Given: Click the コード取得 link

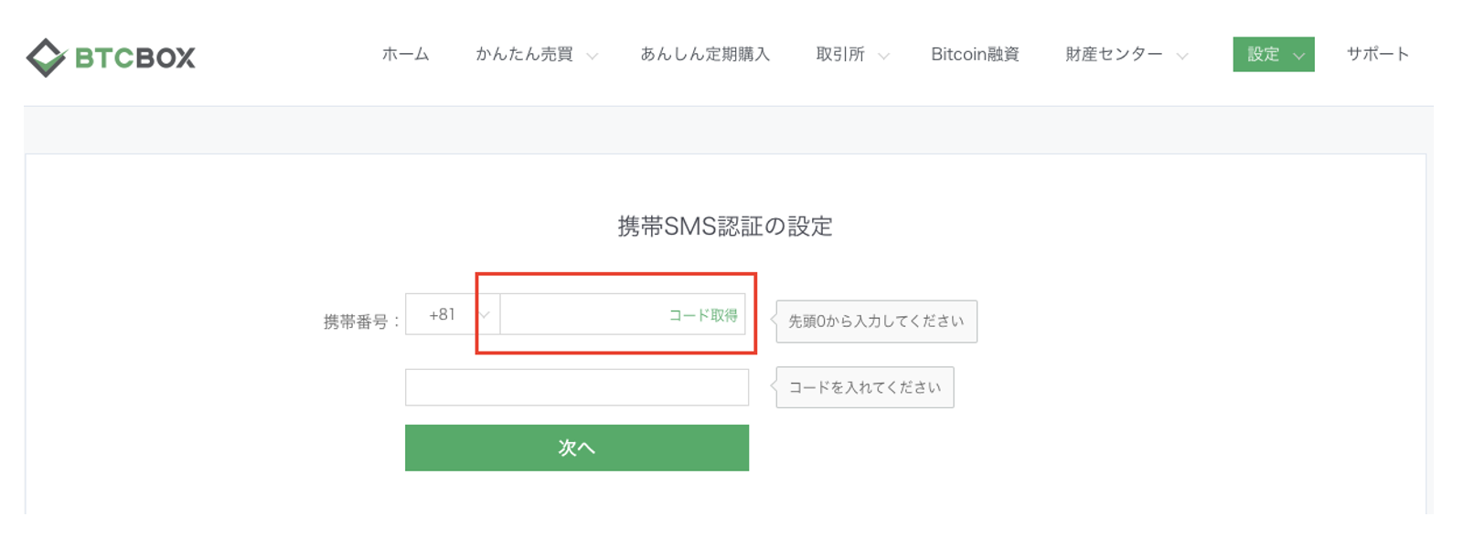Looking at the screenshot, I should pyautogui.click(x=702, y=314).
